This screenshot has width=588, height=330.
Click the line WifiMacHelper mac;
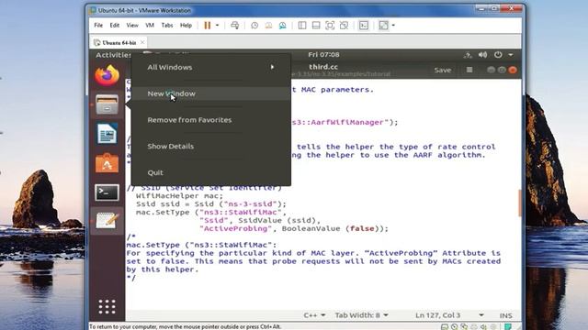pyautogui.click(x=179, y=195)
